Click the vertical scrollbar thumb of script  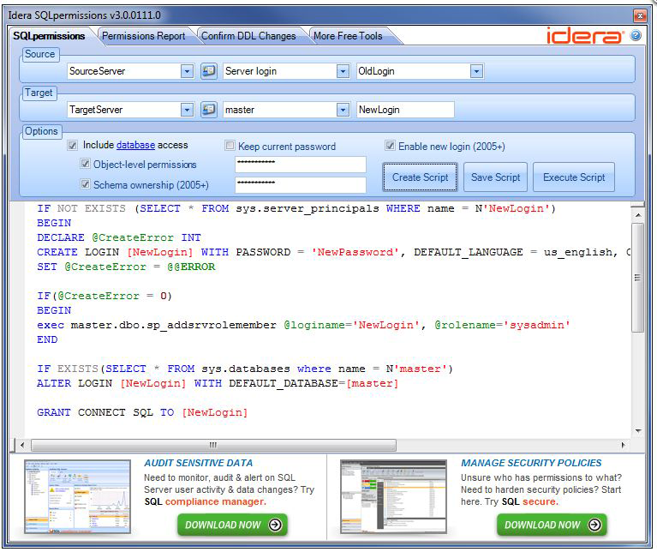[637, 278]
